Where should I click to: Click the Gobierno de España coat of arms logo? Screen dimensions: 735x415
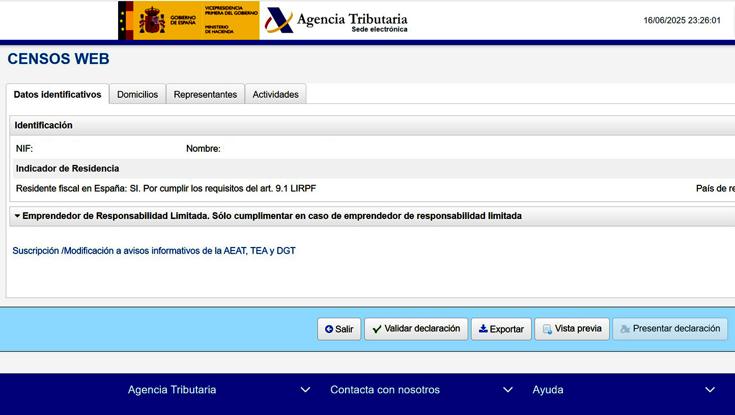pos(152,20)
